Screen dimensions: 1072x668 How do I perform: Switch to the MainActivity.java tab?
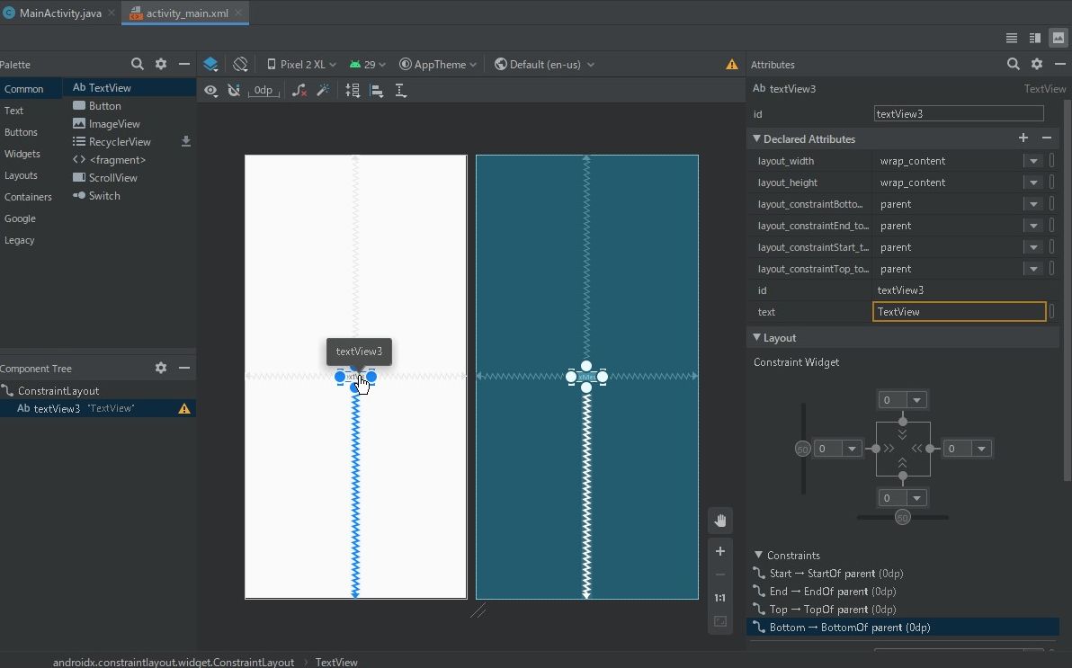(60, 13)
